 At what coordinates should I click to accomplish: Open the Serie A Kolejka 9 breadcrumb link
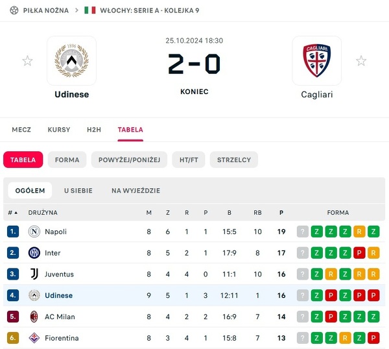(x=150, y=10)
